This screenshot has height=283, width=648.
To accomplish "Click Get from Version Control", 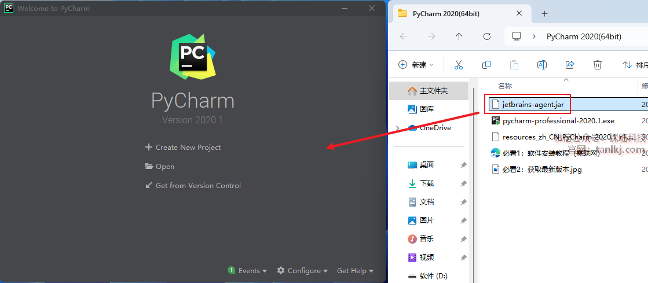I will click(x=193, y=186).
